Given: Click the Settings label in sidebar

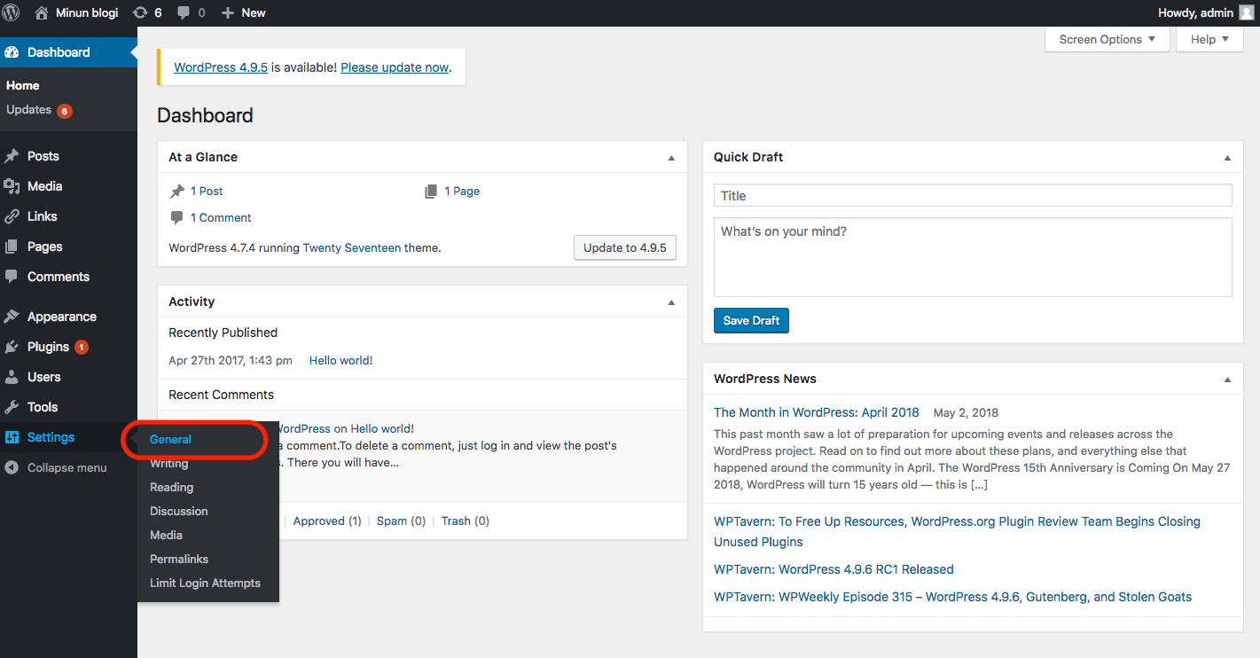Looking at the screenshot, I should click(x=51, y=437).
